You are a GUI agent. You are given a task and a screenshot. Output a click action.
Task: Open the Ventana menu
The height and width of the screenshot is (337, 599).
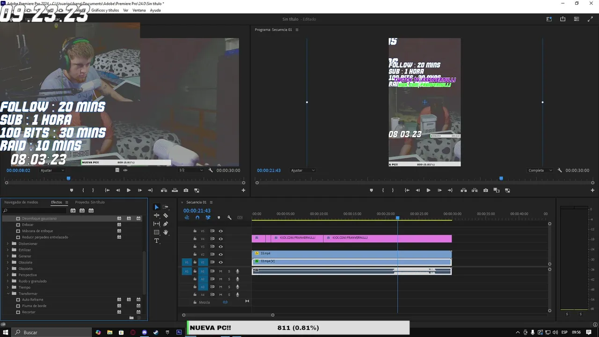tap(139, 10)
